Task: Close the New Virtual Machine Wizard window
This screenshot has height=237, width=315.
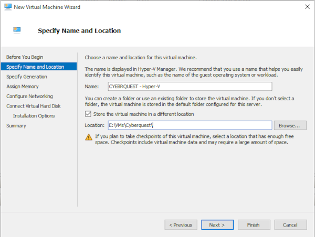Action: click(x=304, y=7)
